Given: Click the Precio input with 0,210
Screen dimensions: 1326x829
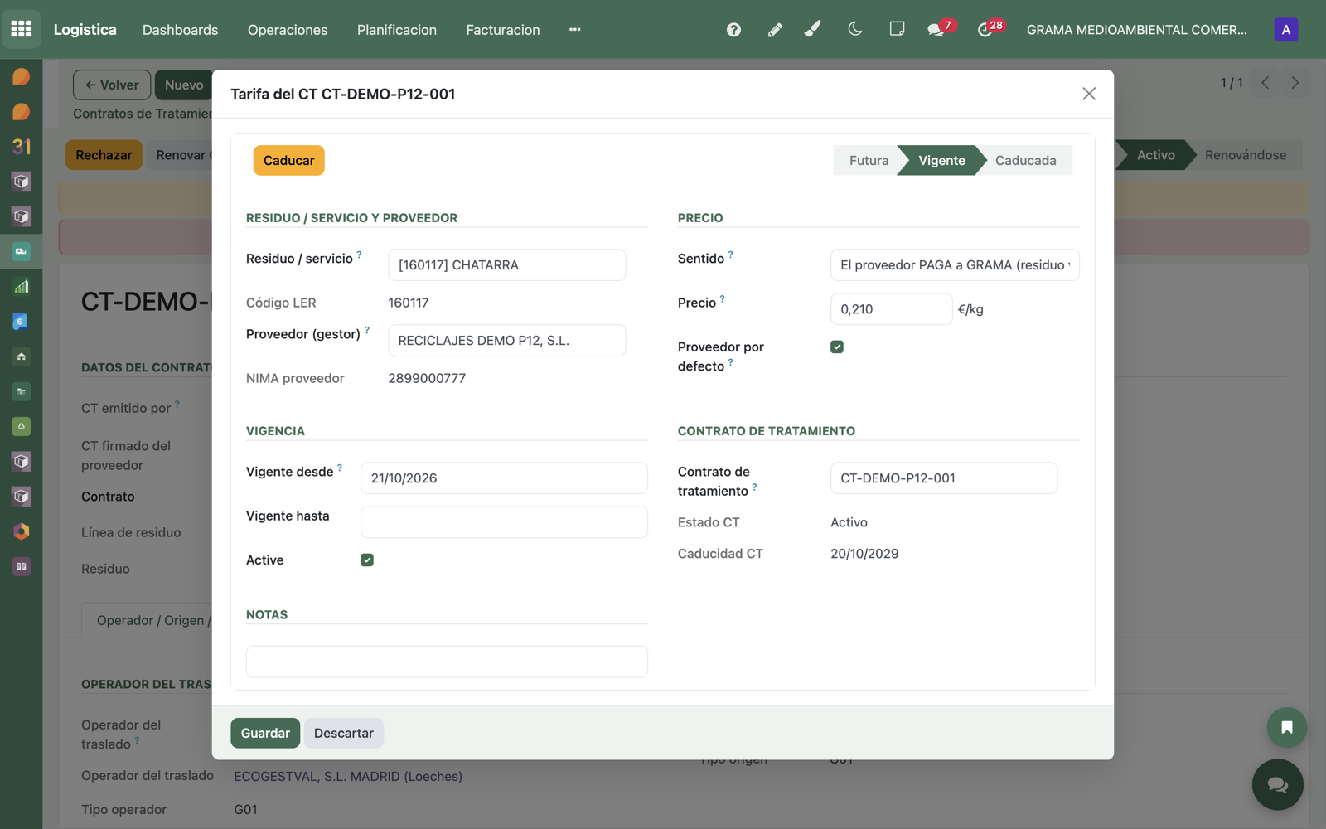Looking at the screenshot, I should (x=891, y=309).
